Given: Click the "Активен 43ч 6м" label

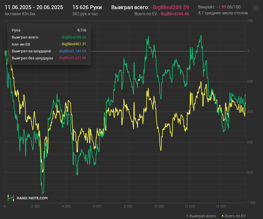Looking at the screenshot, I should (x=20, y=14).
